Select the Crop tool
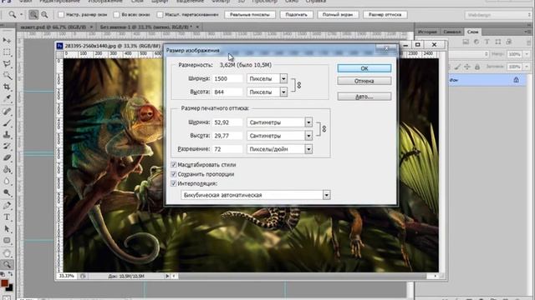The width and height of the screenshot is (535, 300). (x=7, y=87)
